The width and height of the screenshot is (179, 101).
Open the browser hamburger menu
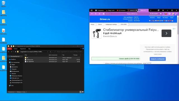pos(163,10)
